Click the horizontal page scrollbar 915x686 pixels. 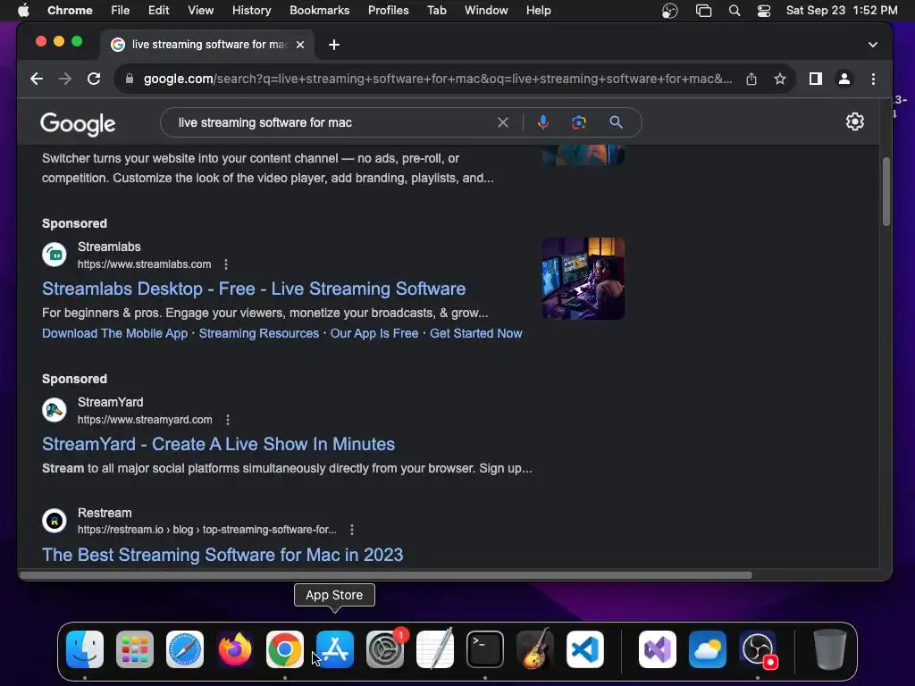[386, 575]
